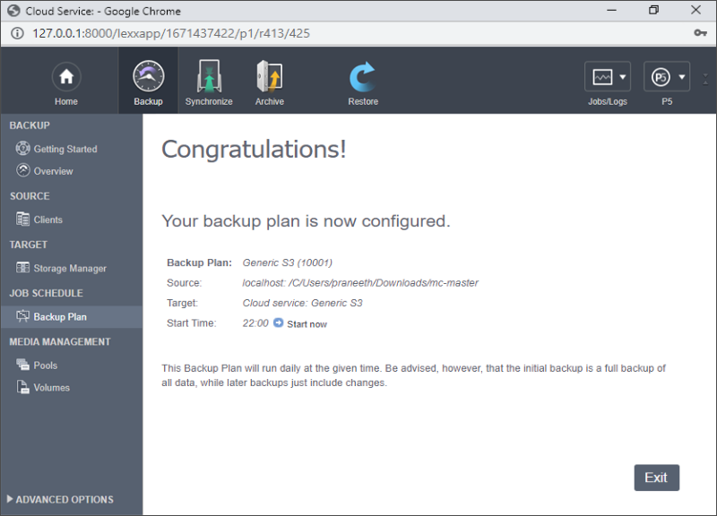Screen dimensions: 717x516
Task: Click the toolbar collapse arrows at far right
Action: coord(705,79)
